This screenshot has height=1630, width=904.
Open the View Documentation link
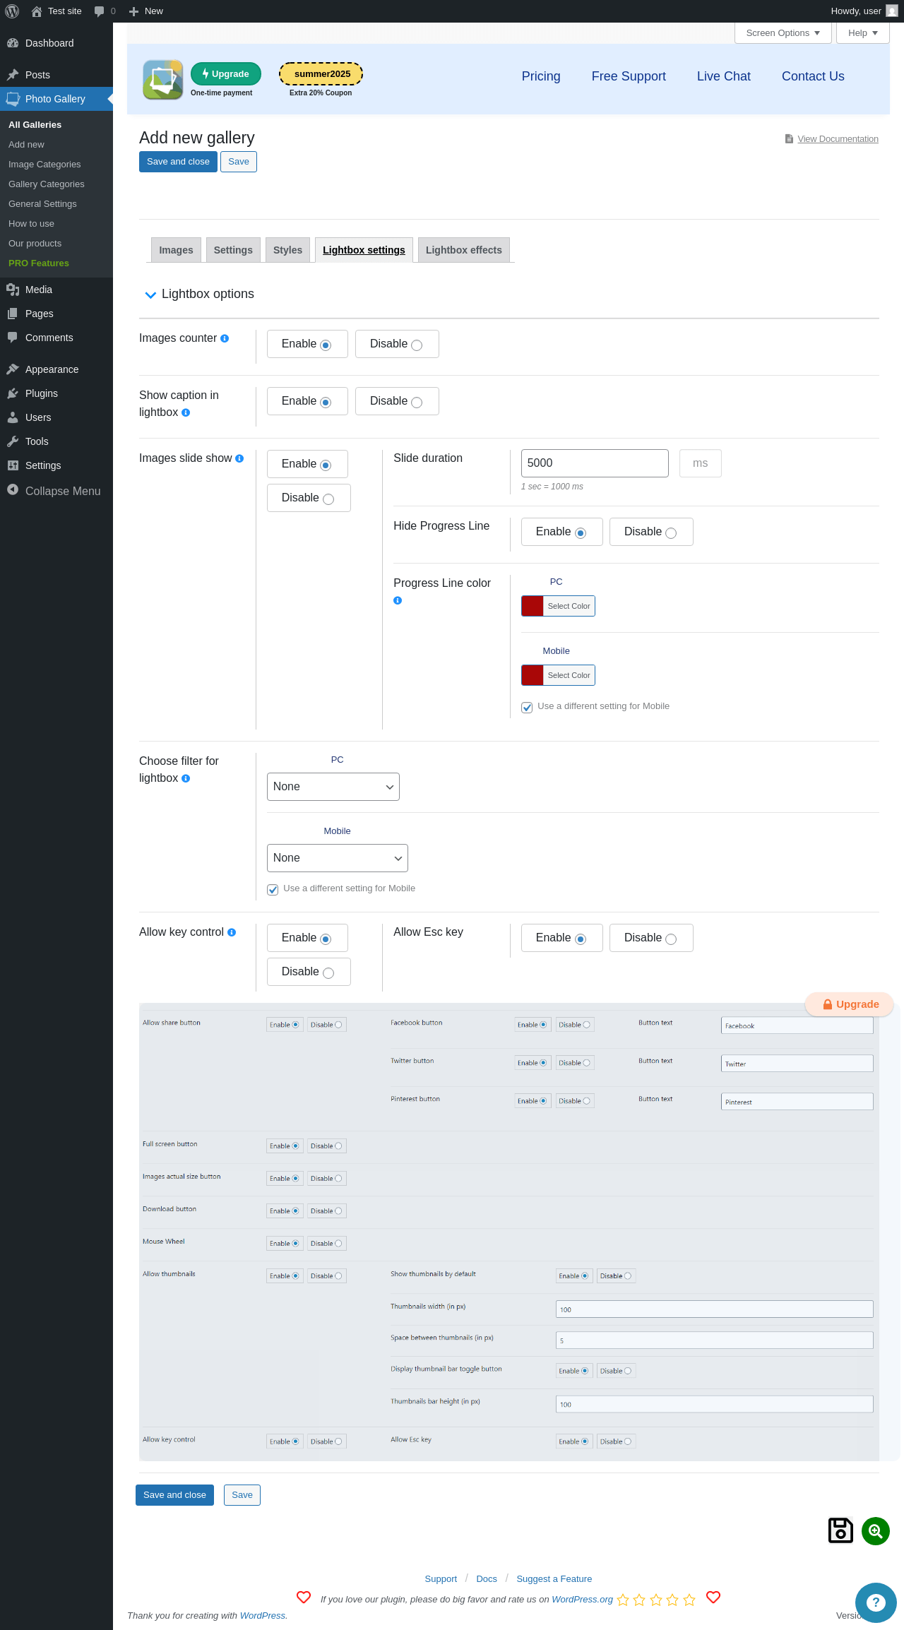[838, 139]
